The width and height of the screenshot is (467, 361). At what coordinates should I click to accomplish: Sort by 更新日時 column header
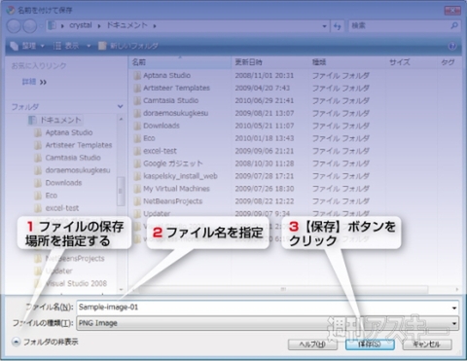coord(270,62)
